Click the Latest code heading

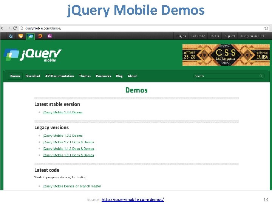click(47, 170)
